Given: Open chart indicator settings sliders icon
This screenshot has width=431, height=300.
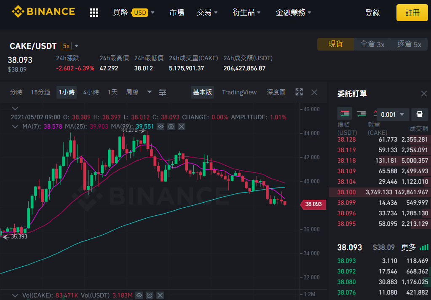Looking at the screenshot, I should [163, 92].
